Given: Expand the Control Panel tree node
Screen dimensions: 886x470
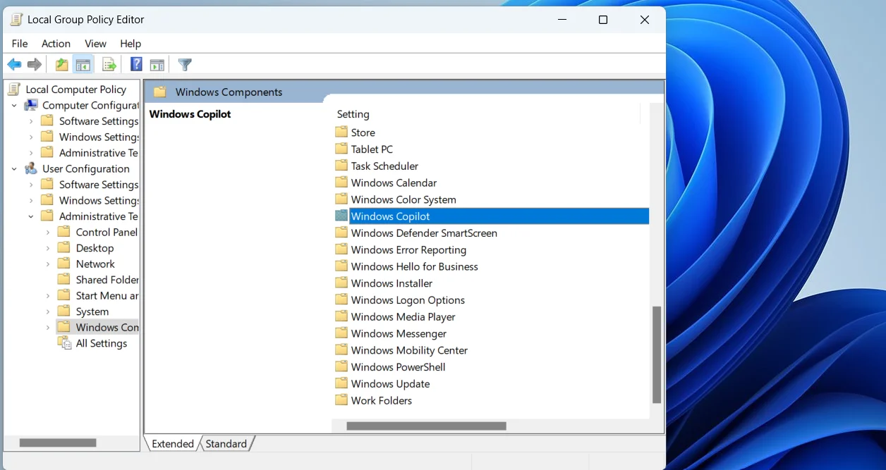Looking at the screenshot, I should pos(48,232).
